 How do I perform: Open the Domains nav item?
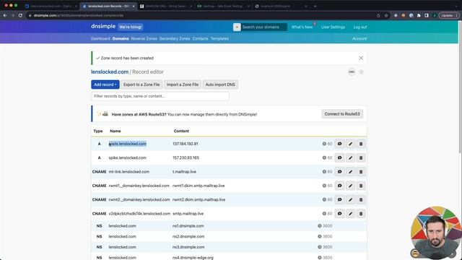click(121, 38)
